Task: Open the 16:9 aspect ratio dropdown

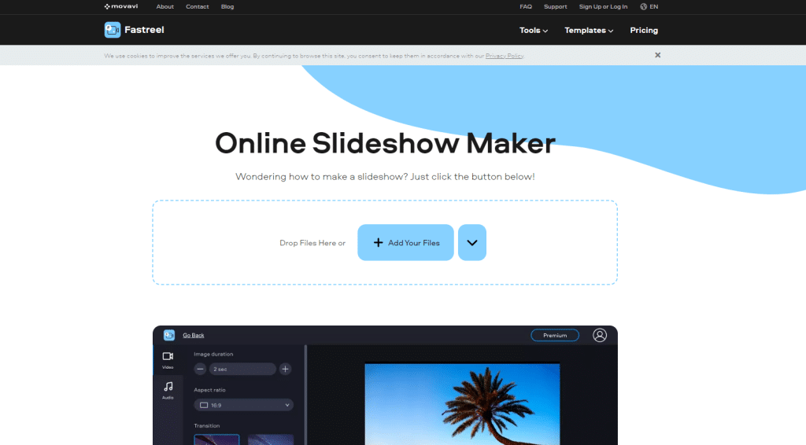Action: 243,405
